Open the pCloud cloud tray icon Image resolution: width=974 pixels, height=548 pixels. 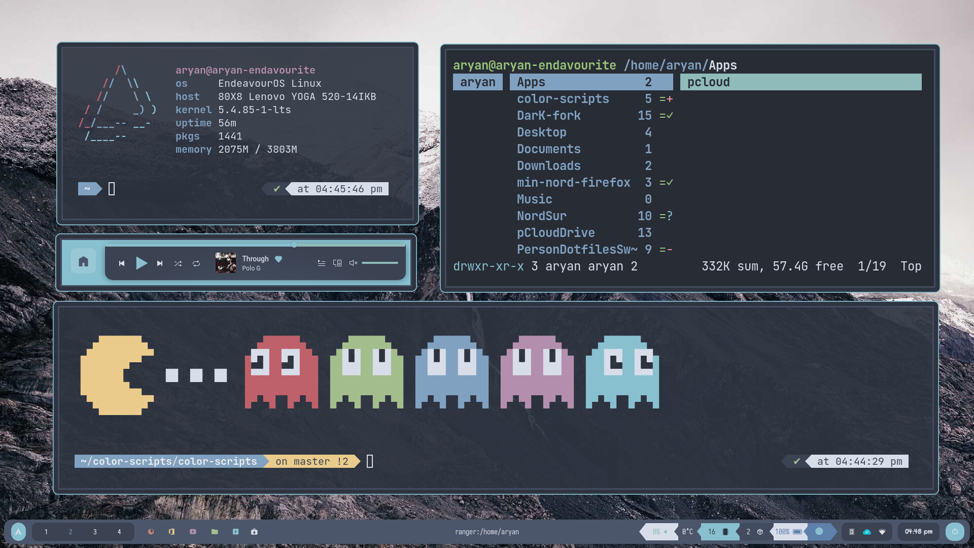[867, 532]
